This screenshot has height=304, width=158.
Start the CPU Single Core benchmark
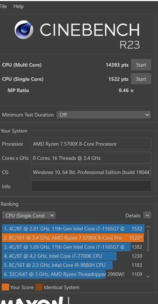[x=141, y=79]
